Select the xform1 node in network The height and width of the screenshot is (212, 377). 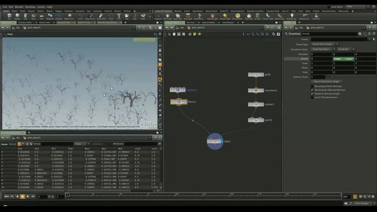pos(178,102)
